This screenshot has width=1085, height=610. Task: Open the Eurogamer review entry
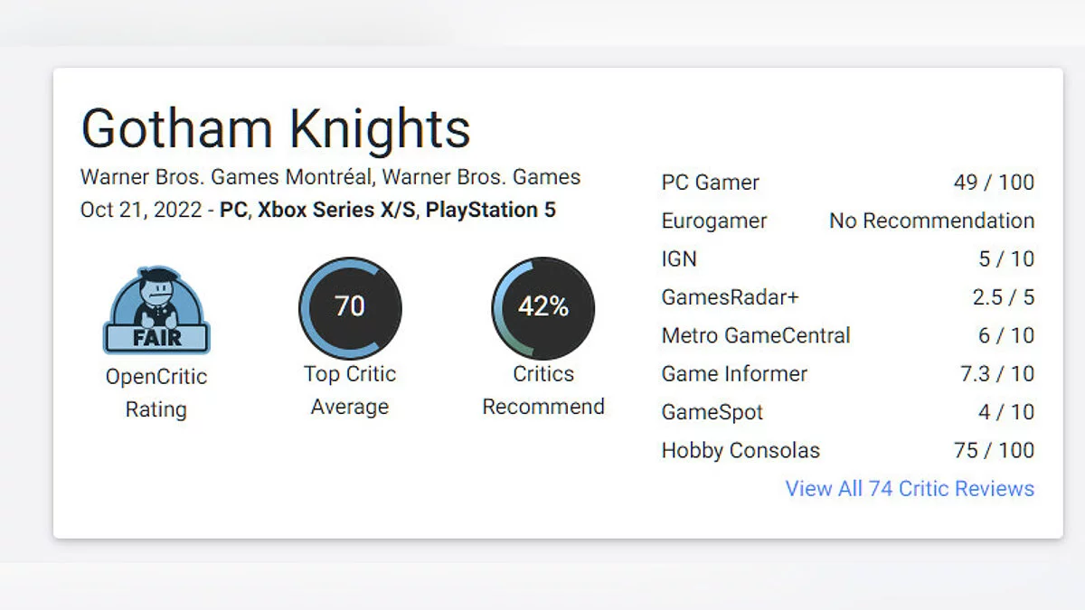tap(713, 221)
